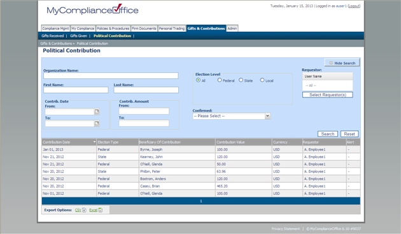Focus the Organization Name field

pyautogui.click(x=111, y=76)
